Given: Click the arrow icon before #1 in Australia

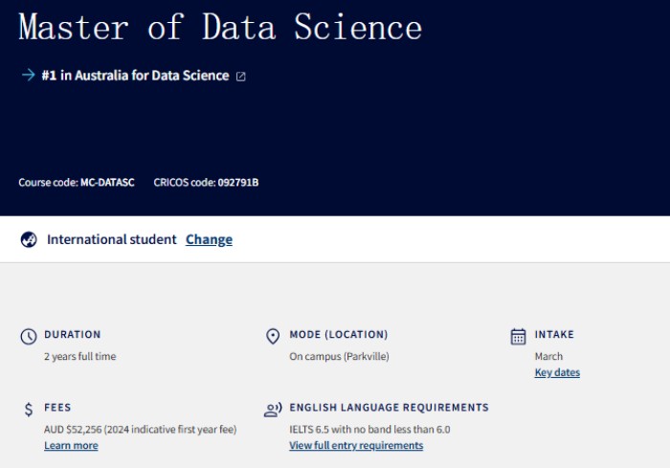Looking at the screenshot, I should (x=28, y=76).
